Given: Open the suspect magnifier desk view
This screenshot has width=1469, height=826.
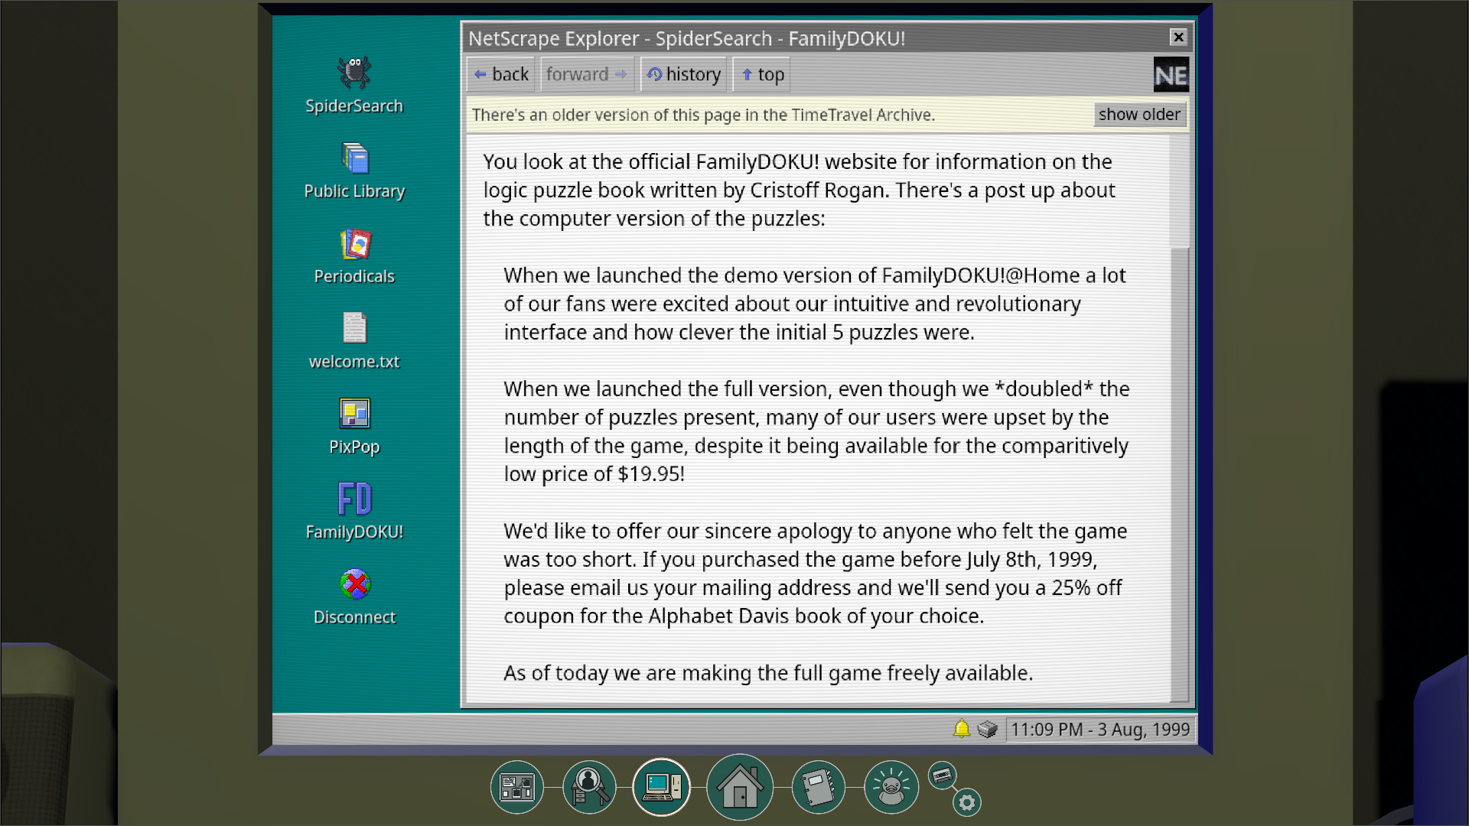Looking at the screenshot, I should 589,787.
